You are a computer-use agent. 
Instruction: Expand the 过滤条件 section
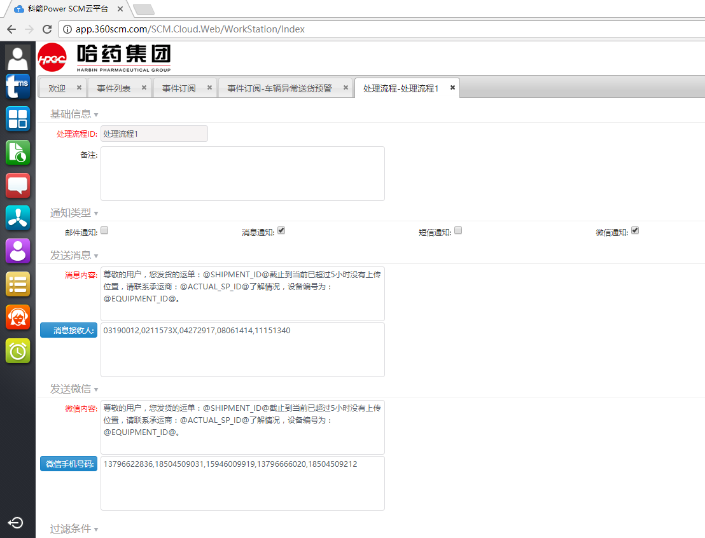click(74, 529)
